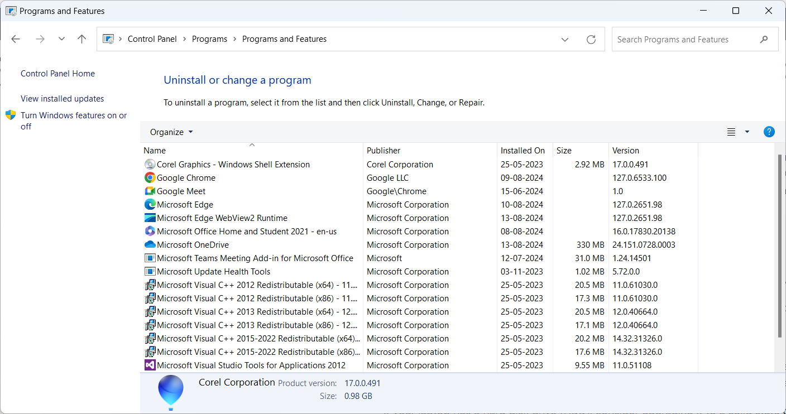Expand the address bar history dropdown
Viewport: 786px width, 414px height.
coord(565,40)
